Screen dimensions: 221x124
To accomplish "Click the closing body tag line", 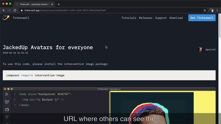I will [24, 105].
